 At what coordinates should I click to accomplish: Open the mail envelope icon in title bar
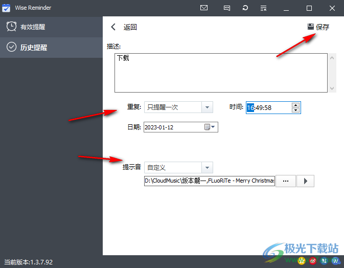tap(204, 8)
